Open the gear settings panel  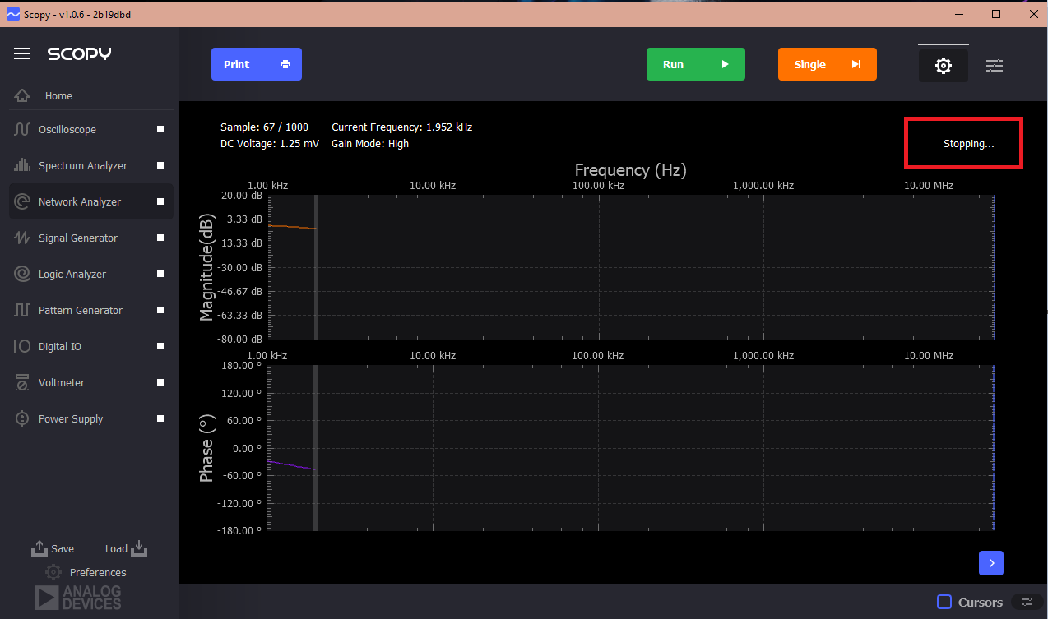tap(943, 64)
